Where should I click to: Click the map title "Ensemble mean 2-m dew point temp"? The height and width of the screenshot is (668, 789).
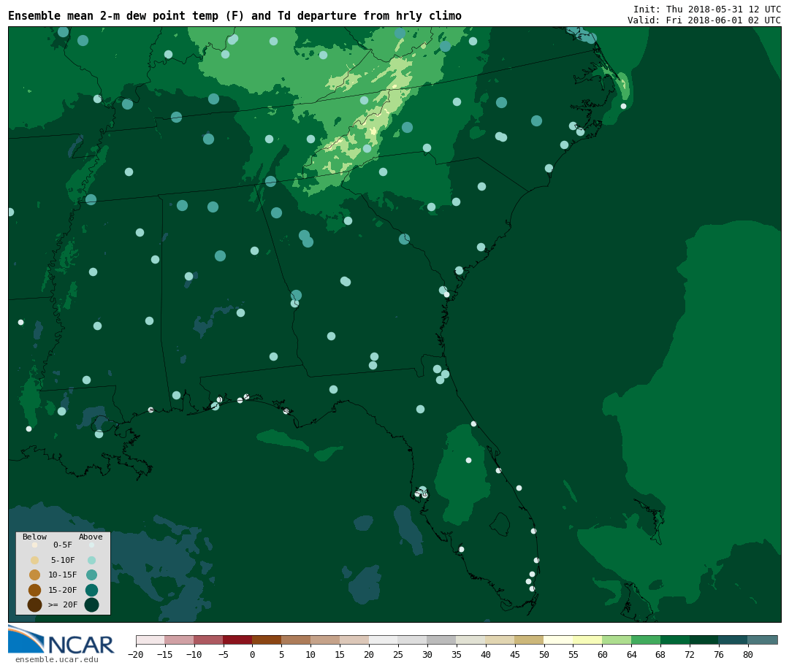pyautogui.click(x=113, y=16)
